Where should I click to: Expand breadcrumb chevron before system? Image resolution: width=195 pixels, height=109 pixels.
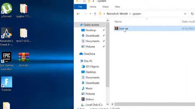[x=130, y=14]
